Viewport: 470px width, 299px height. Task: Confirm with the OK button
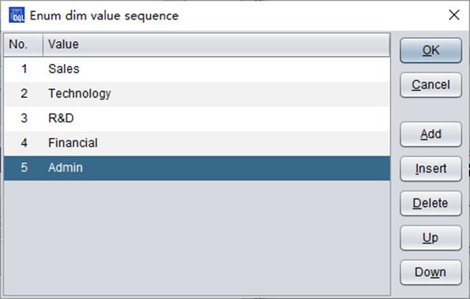pyautogui.click(x=431, y=50)
